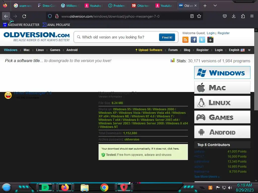
Task: Go back using the browser back arrow
Action: (6, 16)
